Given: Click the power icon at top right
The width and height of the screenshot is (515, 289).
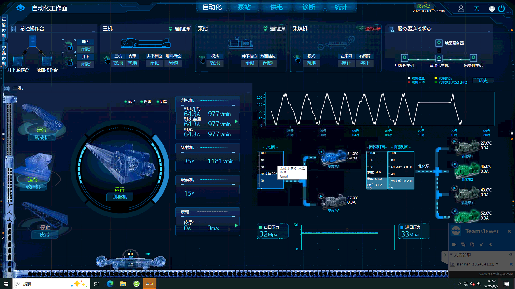Looking at the screenshot, I should tap(502, 9).
